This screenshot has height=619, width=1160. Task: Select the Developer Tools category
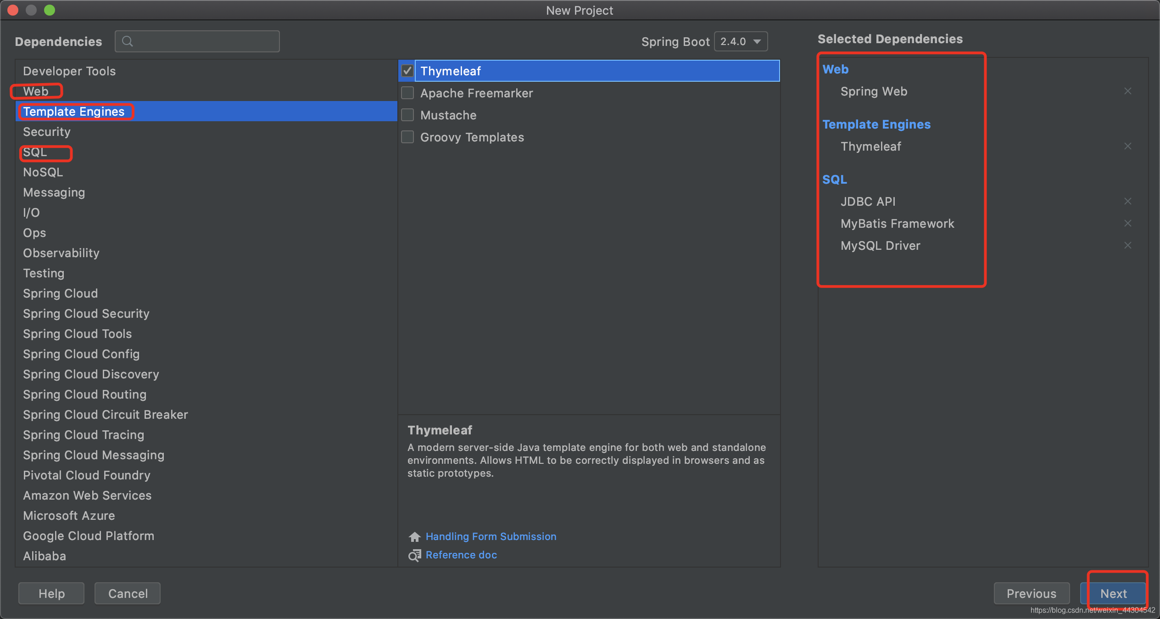206,71
